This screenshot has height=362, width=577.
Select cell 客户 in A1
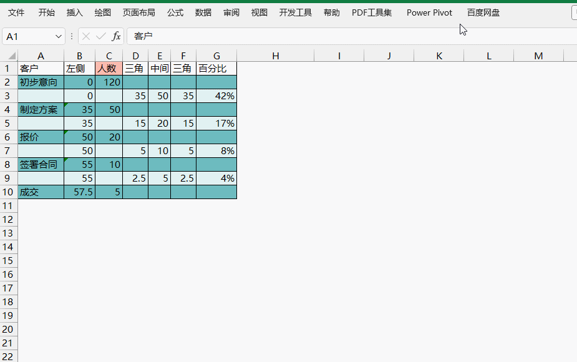(41, 69)
